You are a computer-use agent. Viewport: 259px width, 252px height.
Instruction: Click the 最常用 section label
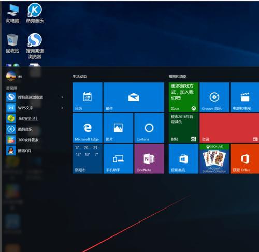[x=11, y=88]
